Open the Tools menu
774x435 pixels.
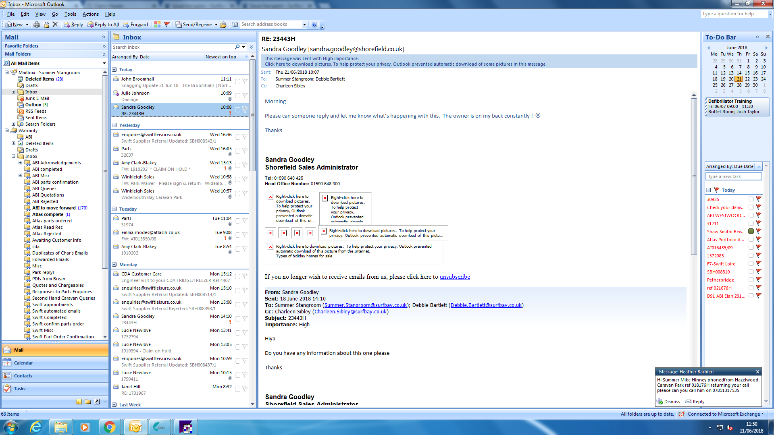(x=70, y=14)
